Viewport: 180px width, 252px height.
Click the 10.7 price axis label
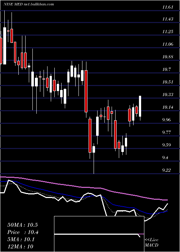click(167, 69)
